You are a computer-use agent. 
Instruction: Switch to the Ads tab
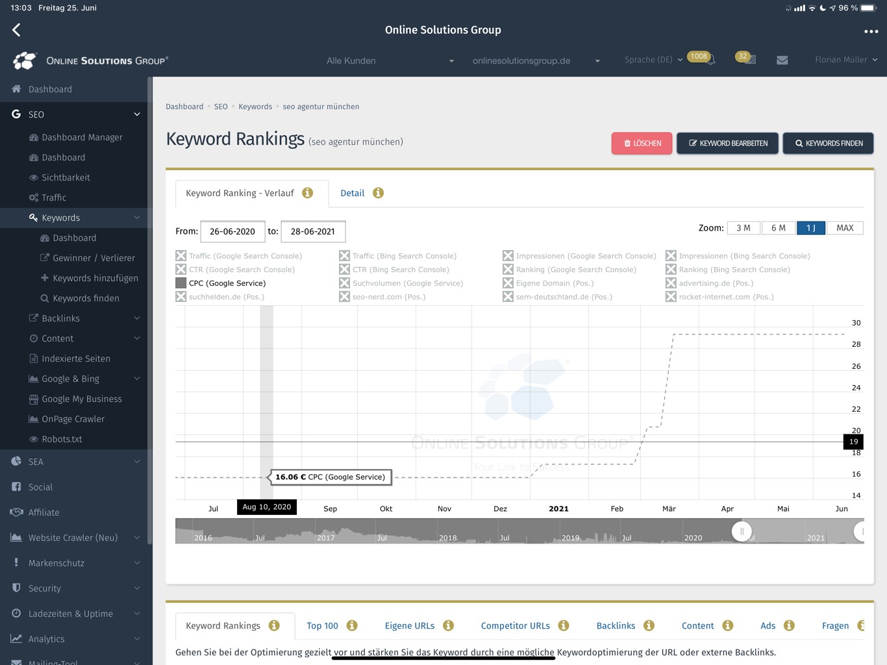[x=768, y=626]
